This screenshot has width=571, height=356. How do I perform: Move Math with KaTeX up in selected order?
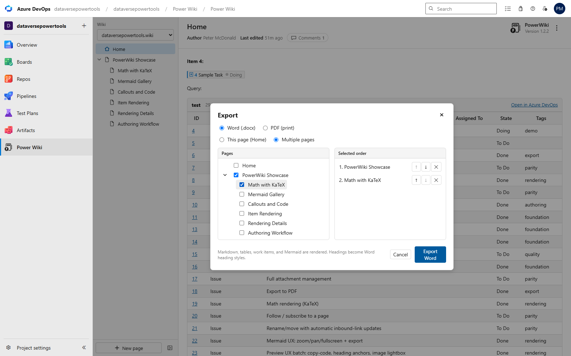(416, 180)
